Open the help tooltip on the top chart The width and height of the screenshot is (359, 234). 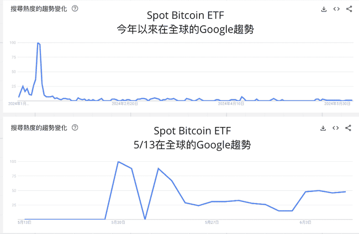coord(75,9)
